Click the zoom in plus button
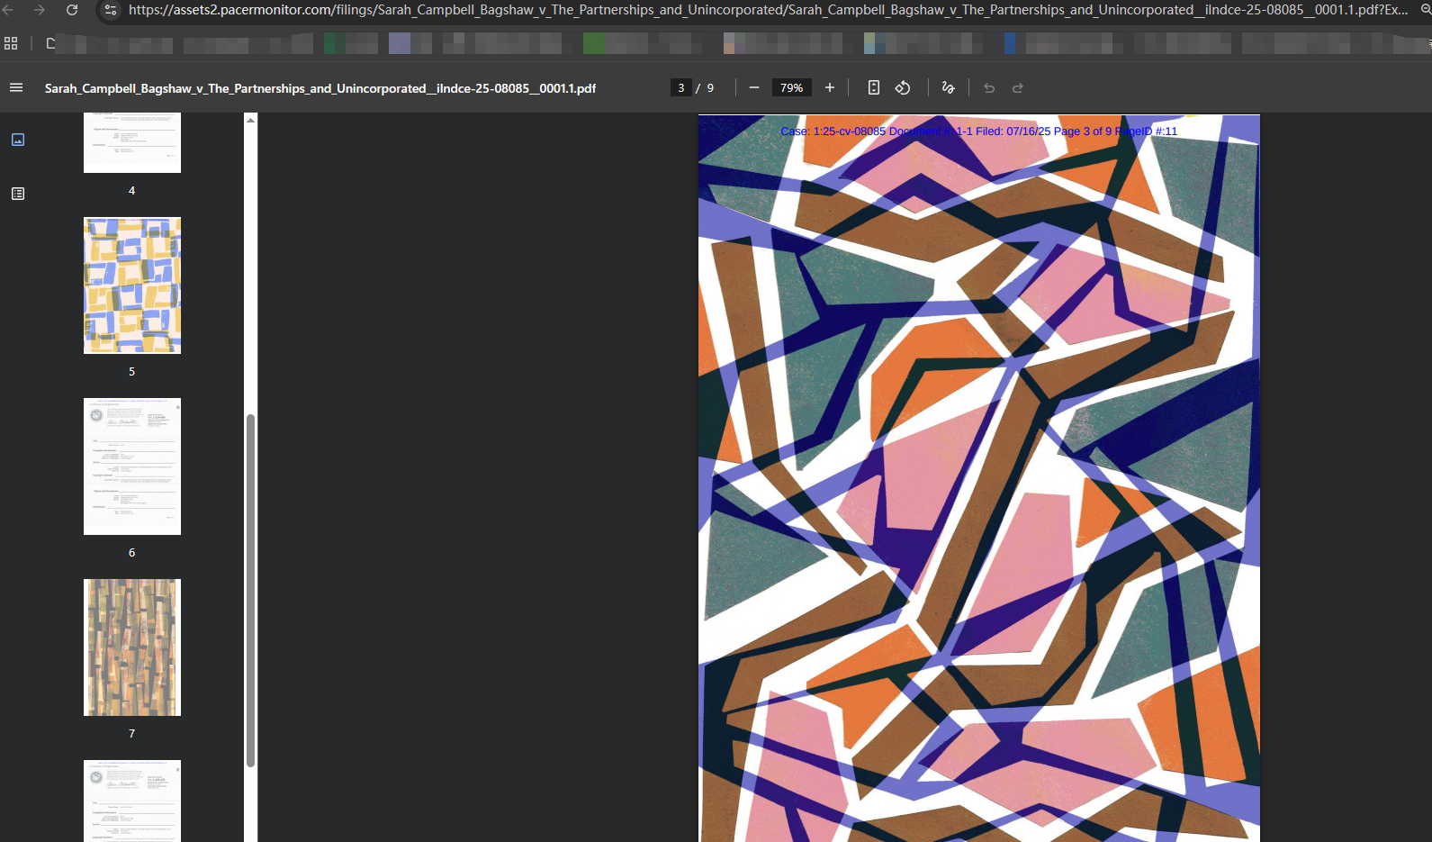This screenshot has width=1432, height=842. point(830,87)
